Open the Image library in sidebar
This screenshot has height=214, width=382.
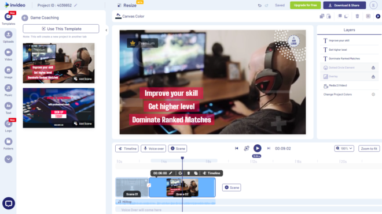pyautogui.click(x=8, y=73)
